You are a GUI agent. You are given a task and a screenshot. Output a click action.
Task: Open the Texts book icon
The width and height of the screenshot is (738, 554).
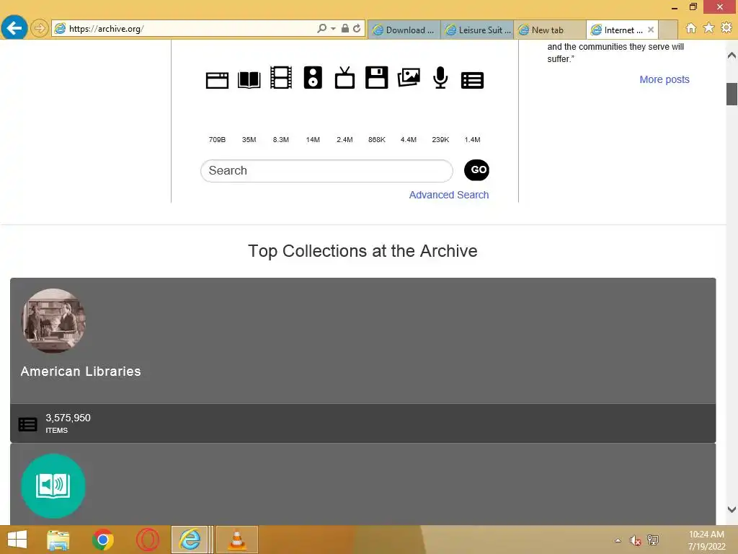tap(249, 79)
